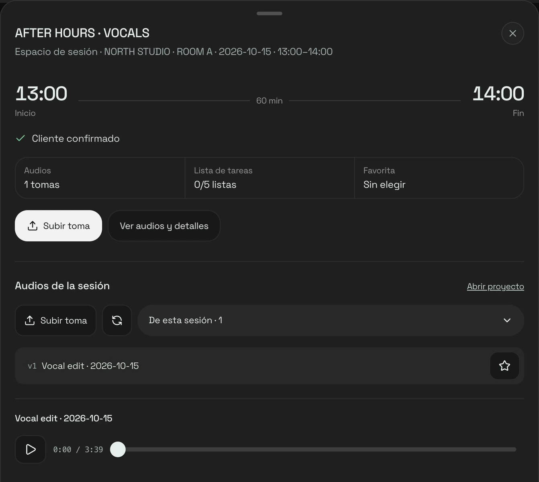
Task: Click the Vocal edit player title
Action: tap(64, 418)
